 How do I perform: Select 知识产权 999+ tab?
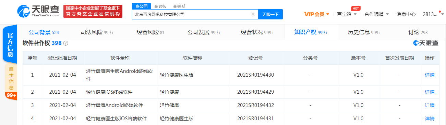[x=311, y=32]
